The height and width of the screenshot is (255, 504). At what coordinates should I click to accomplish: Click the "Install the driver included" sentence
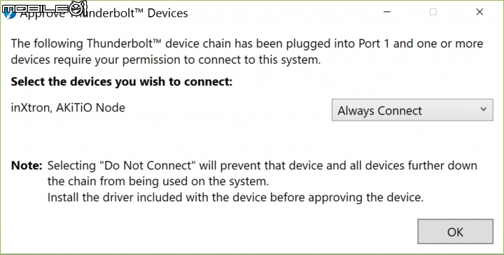pos(235,198)
